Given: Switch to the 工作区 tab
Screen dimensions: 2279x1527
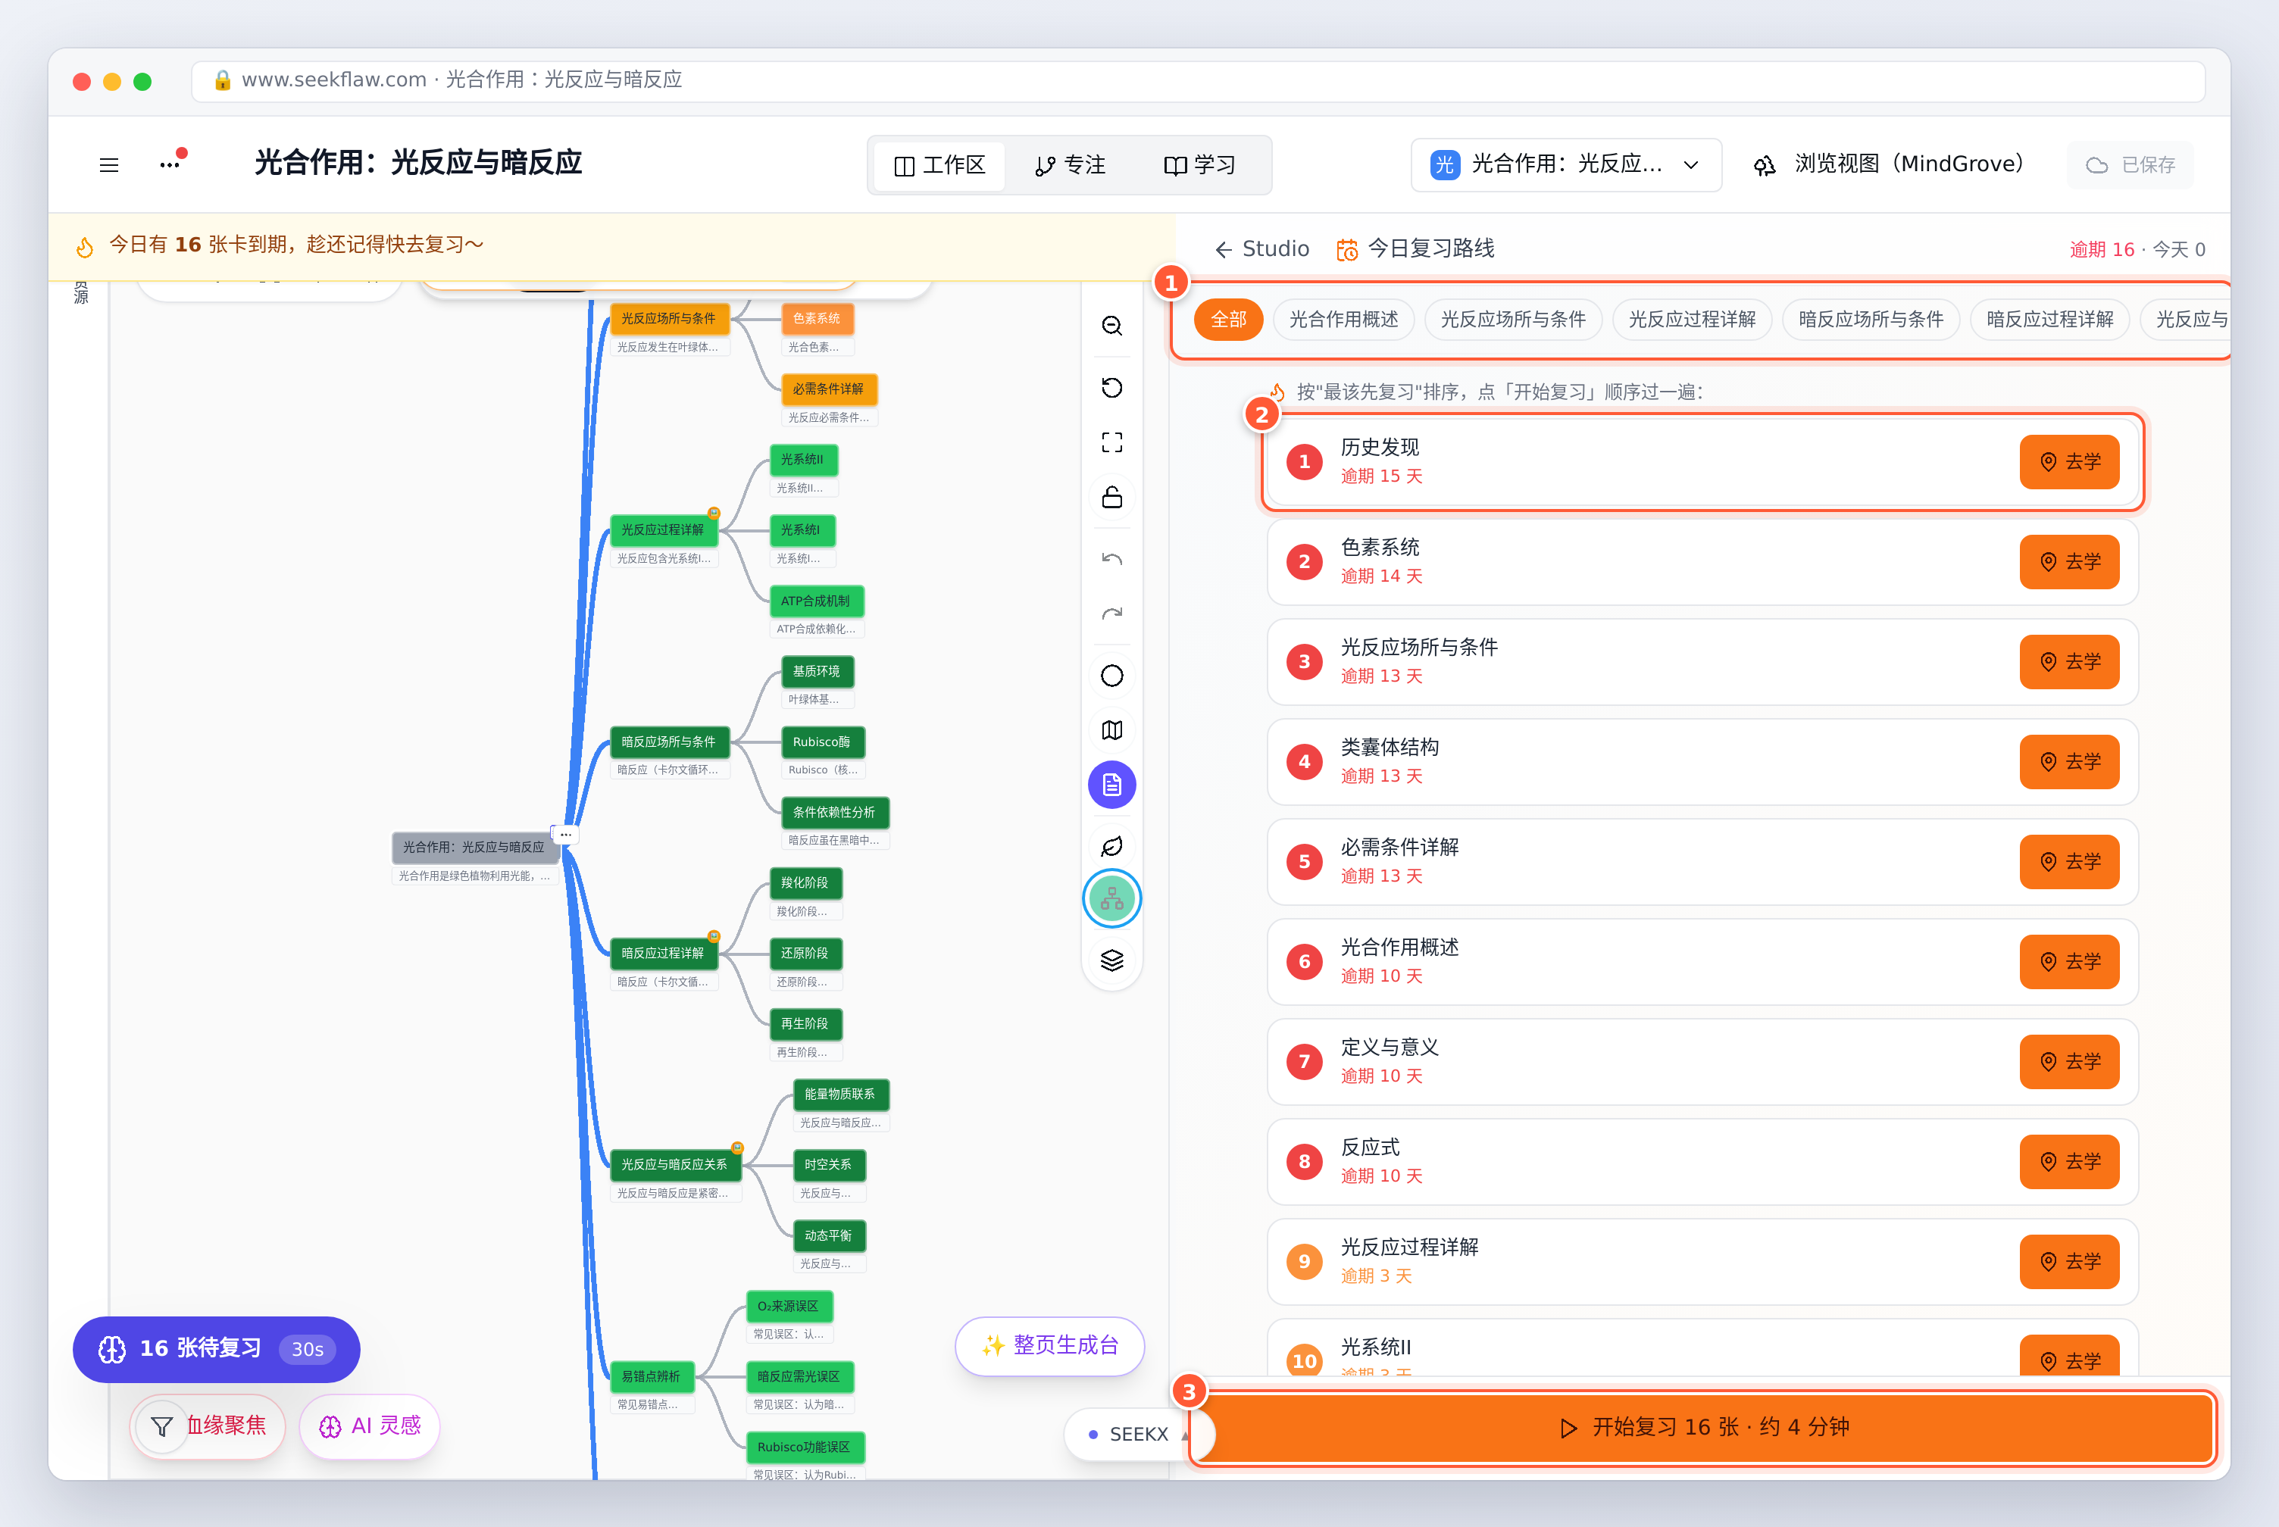Looking at the screenshot, I should [939, 166].
